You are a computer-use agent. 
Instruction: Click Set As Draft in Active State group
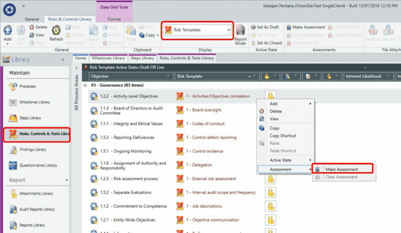coord(265,27)
